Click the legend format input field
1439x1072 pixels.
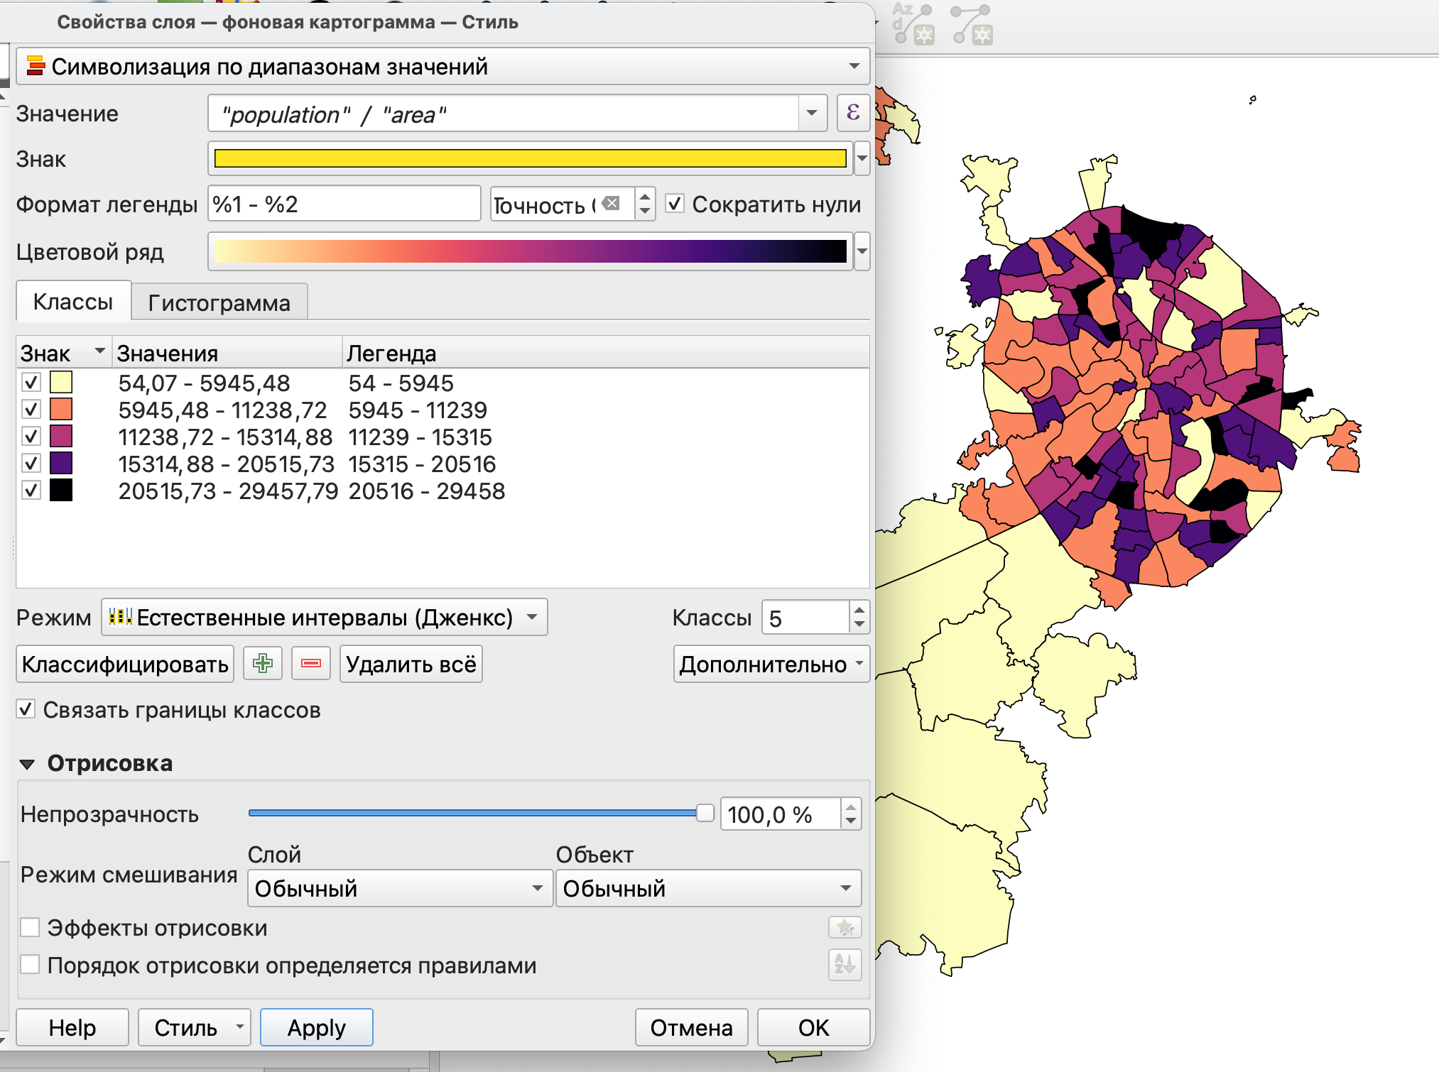tap(344, 204)
